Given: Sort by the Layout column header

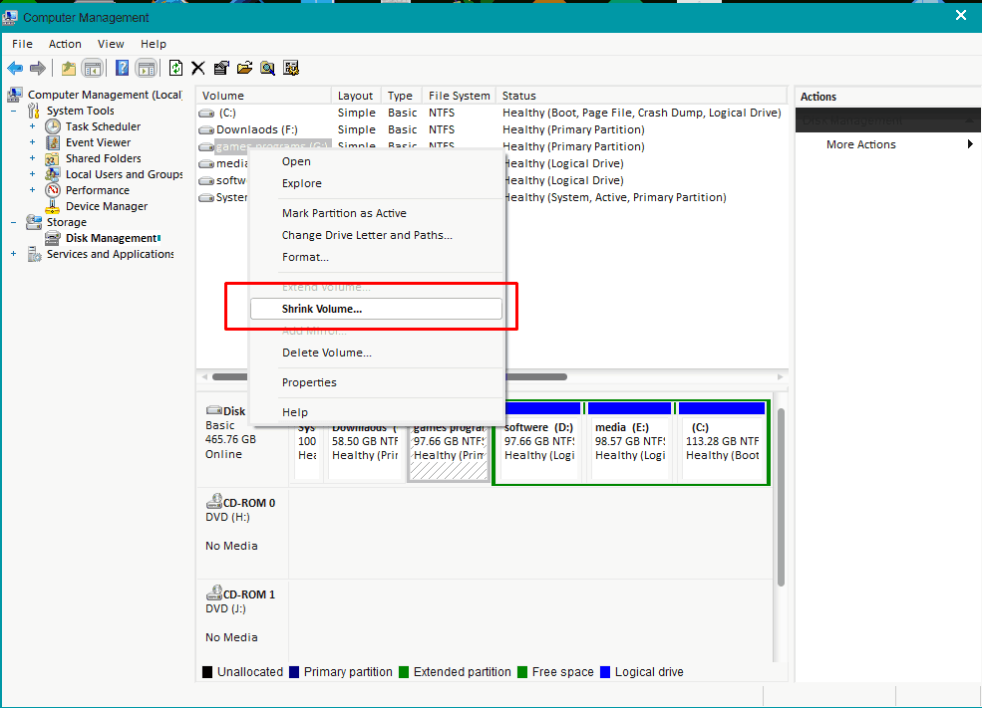Looking at the screenshot, I should 356,96.
